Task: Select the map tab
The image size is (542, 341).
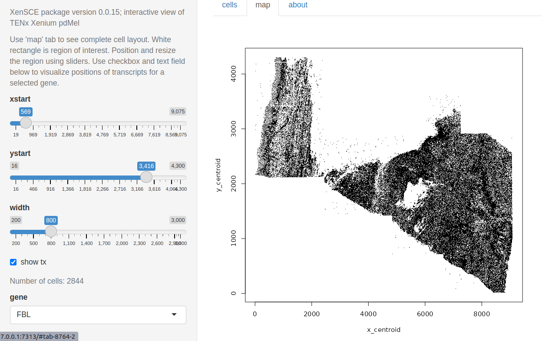Action: (263, 5)
